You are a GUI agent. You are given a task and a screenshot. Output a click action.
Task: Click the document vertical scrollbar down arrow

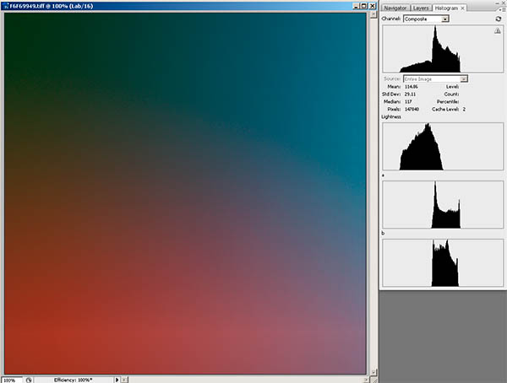click(373, 372)
